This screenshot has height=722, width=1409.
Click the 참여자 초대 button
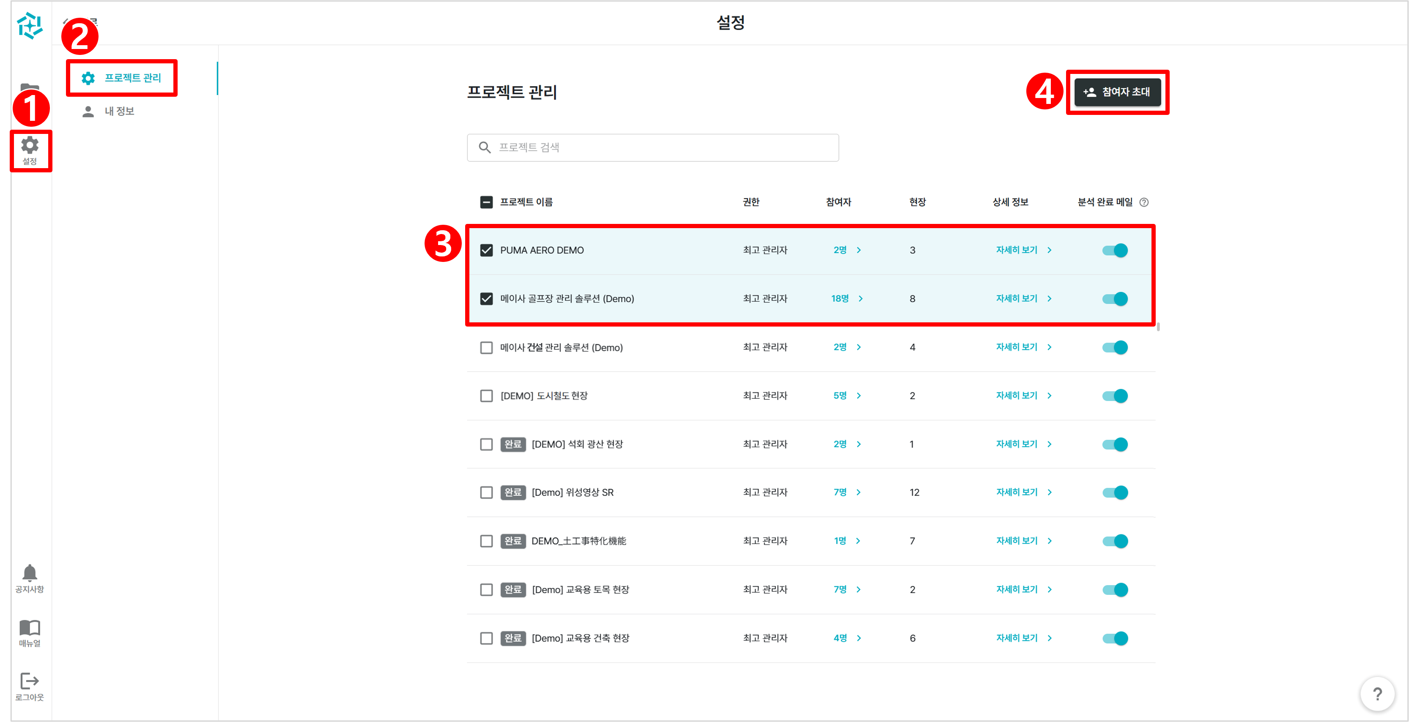(x=1117, y=92)
